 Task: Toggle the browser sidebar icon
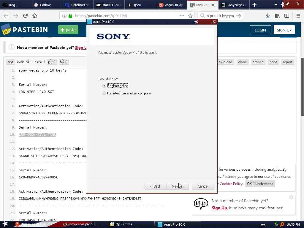tap(287, 16)
